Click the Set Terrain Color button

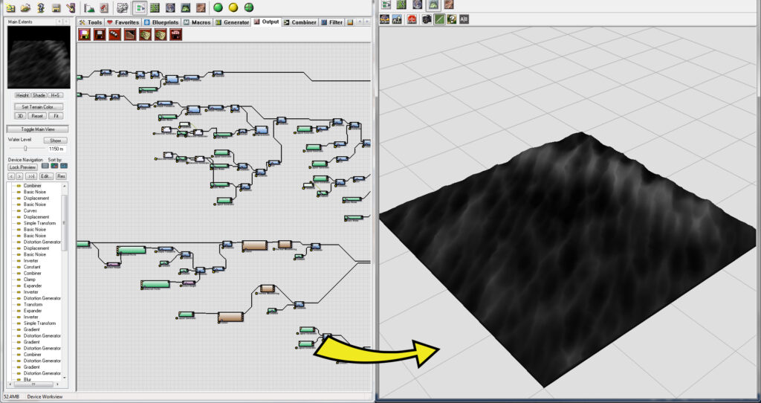pyautogui.click(x=37, y=107)
